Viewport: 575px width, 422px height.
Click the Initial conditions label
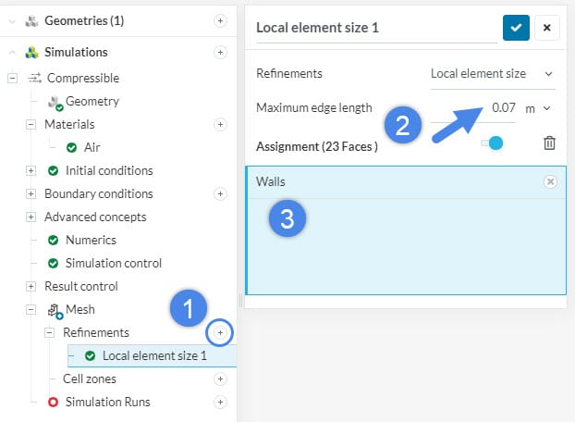click(109, 171)
